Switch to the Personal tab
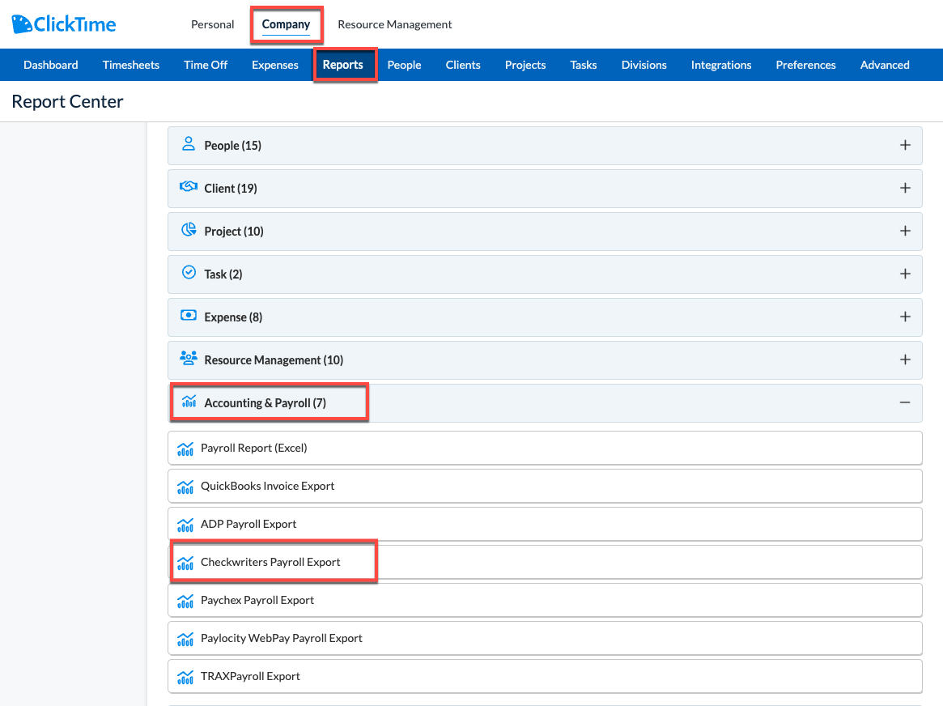 click(x=212, y=24)
